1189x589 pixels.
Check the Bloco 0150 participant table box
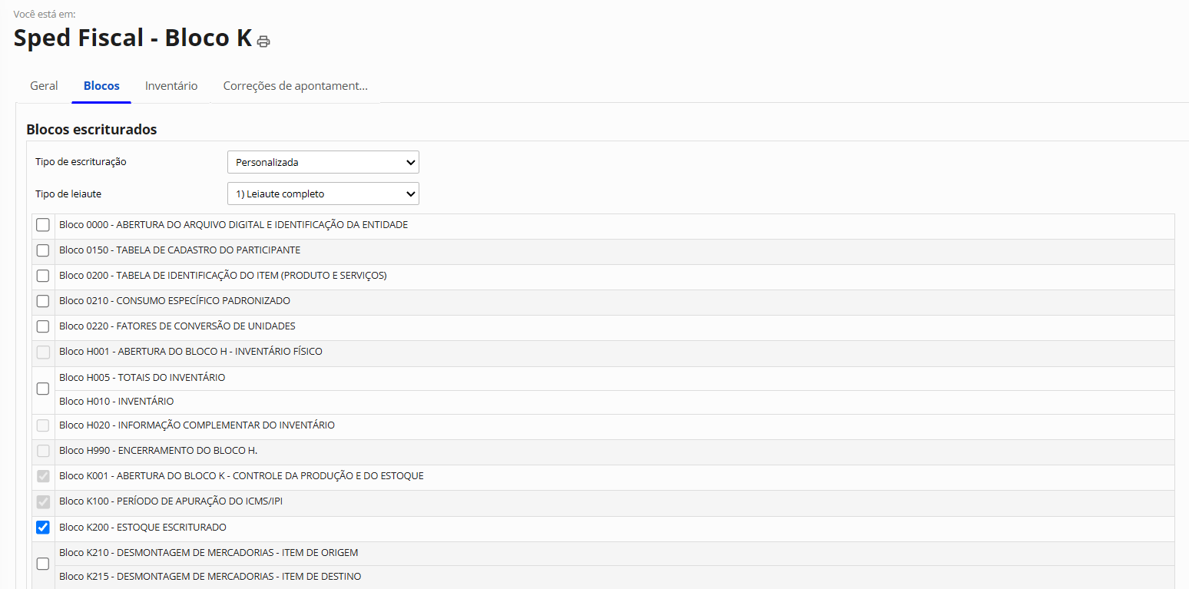(x=43, y=250)
